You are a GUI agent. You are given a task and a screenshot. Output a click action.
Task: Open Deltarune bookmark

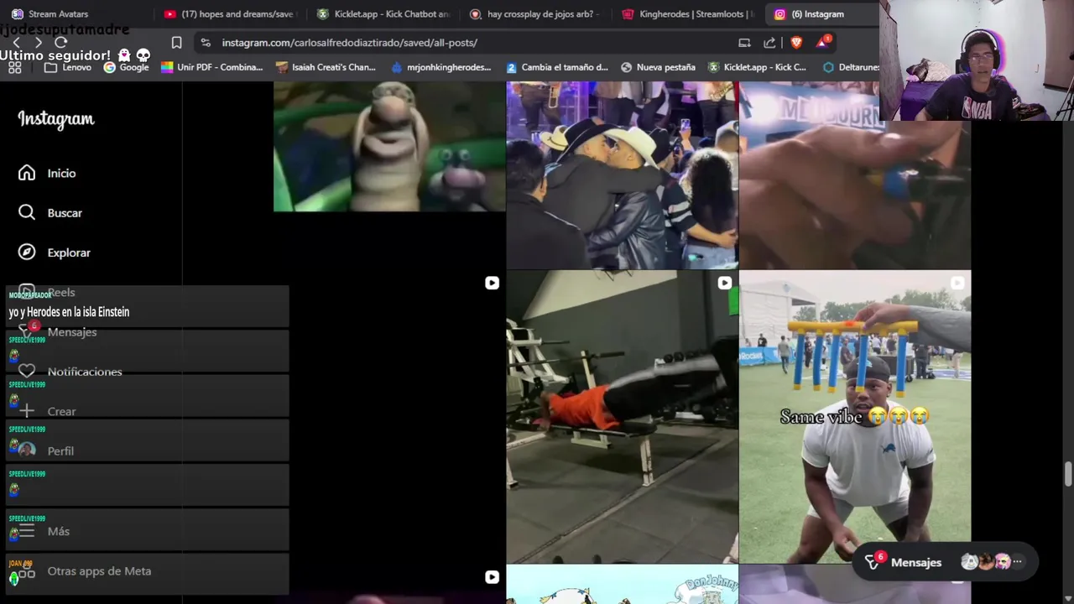(x=851, y=67)
